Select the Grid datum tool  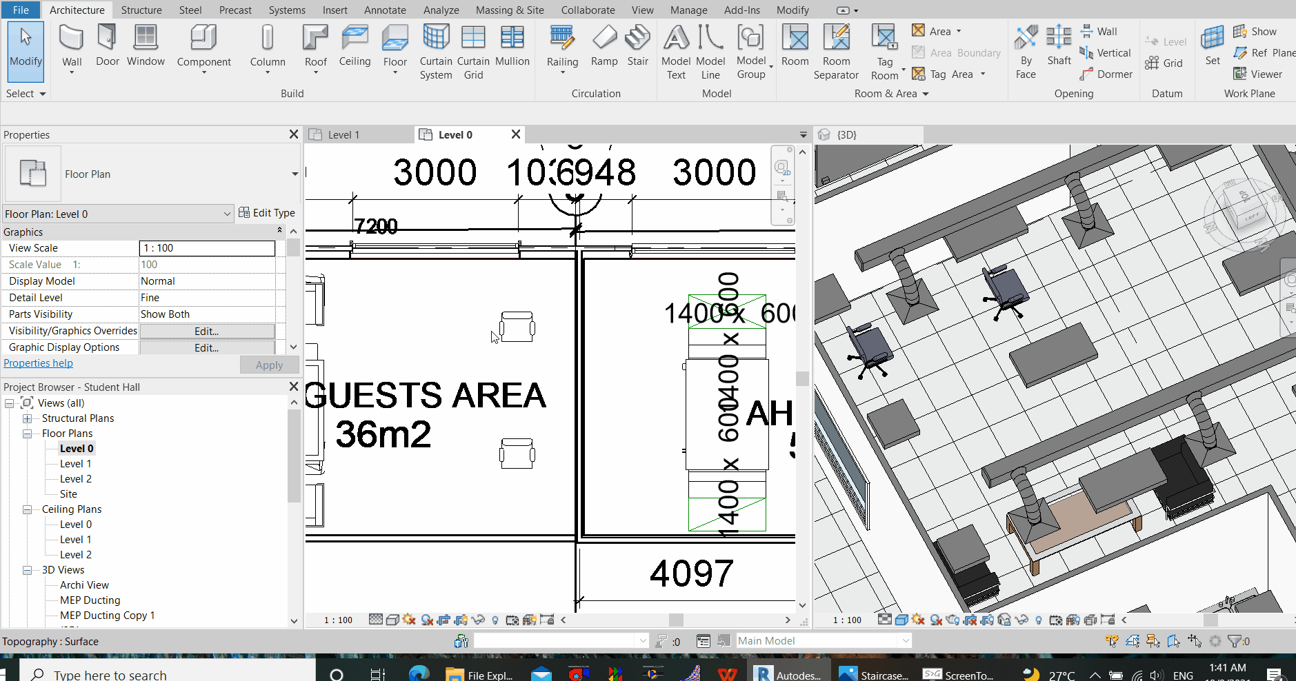point(1164,63)
